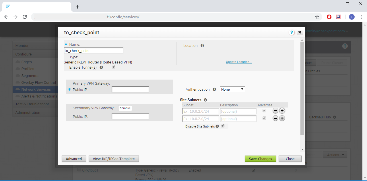This screenshot has height=181, width=367.
Task: Open Chrome's three-dot browser menu
Action: click(x=361, y=17)
